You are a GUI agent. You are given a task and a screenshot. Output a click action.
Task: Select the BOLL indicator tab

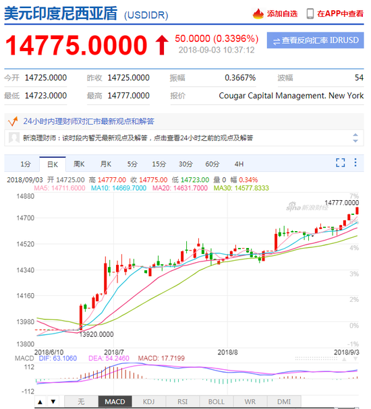click(x=216, y=402)
